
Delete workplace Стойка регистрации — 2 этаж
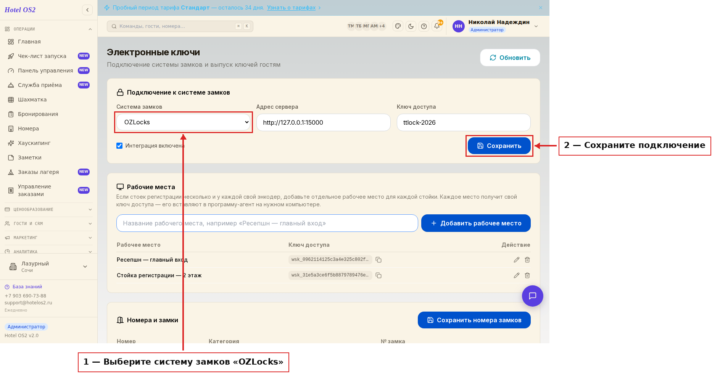527,275
